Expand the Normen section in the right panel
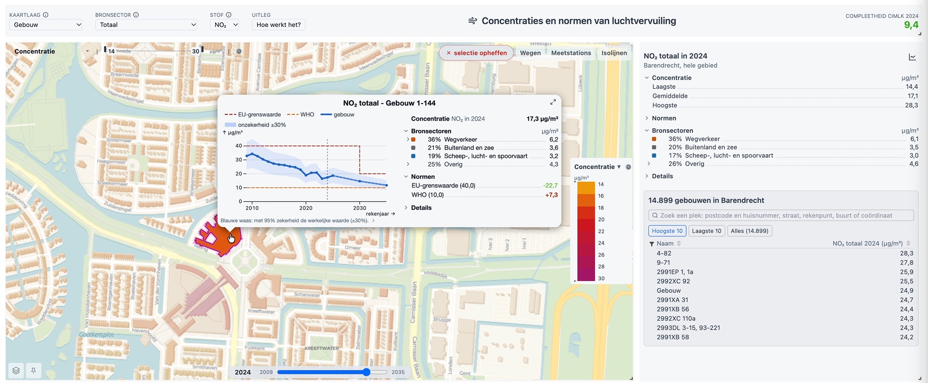 [647, 118]
